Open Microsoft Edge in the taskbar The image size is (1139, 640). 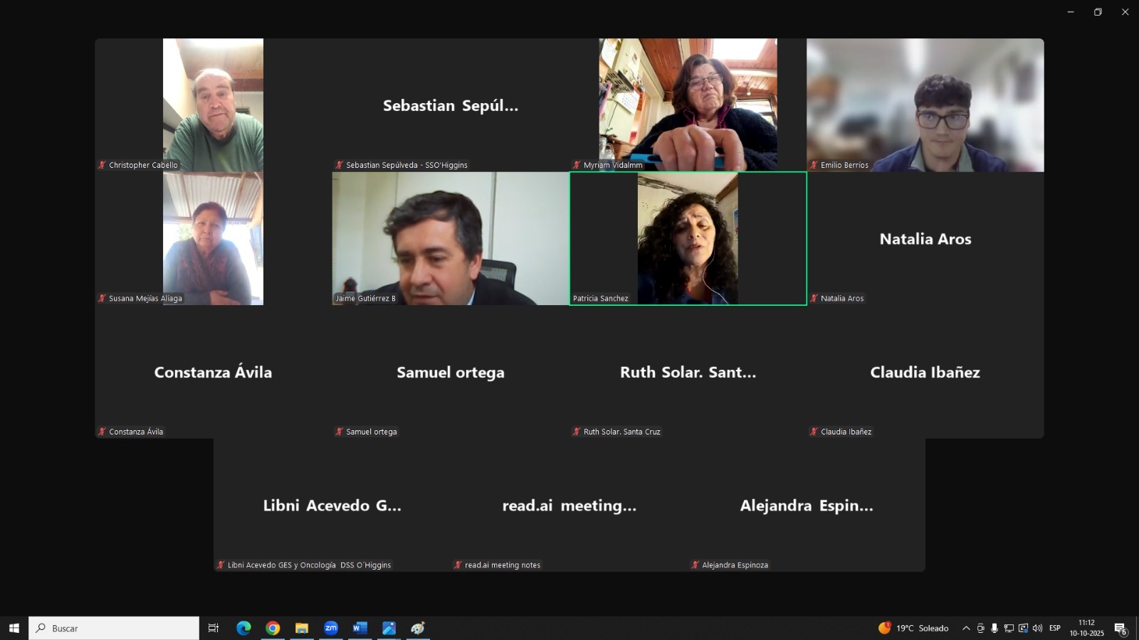[x=243, y=628]
